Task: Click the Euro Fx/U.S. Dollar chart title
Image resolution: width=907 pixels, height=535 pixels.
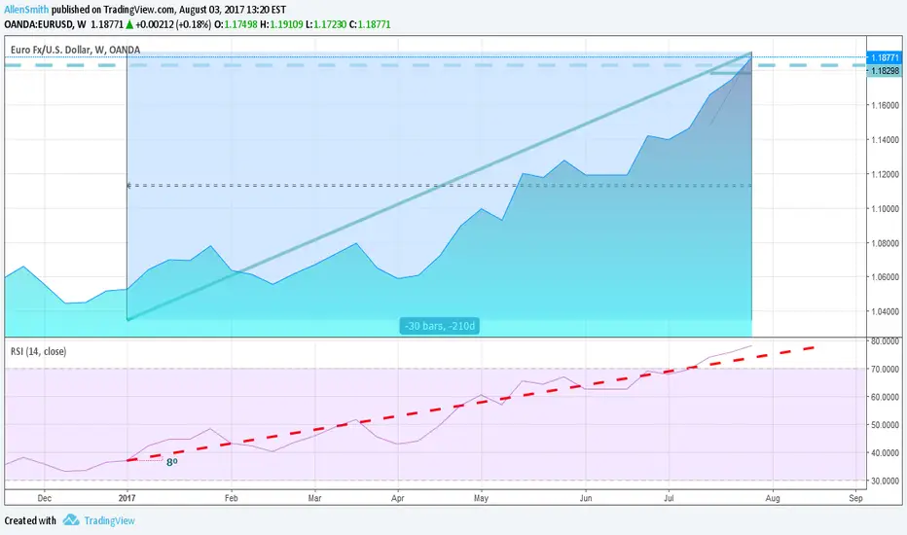Action: (x=75, y=50)
